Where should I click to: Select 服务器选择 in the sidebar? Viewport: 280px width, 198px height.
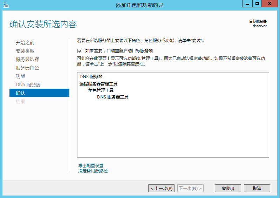click(x=27, y=60)
